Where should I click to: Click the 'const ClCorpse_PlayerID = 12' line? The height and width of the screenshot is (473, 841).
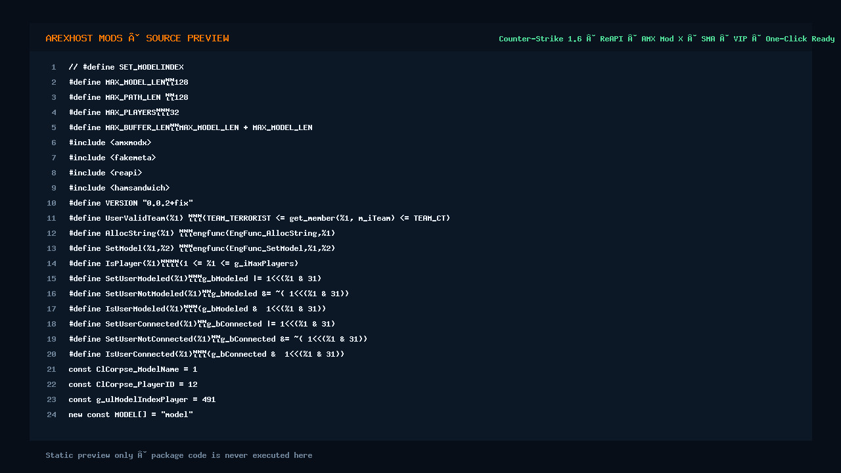click(x=133, y=384)
